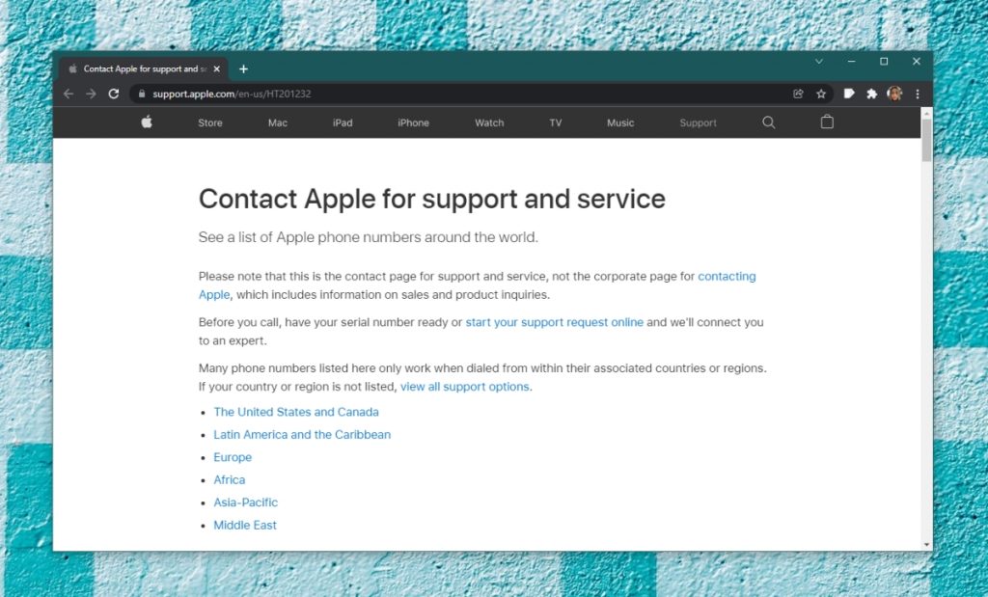Jump to The United States and Canada
Image resolution: width=988 pixels, height=597 pixels.
[296, 412]
